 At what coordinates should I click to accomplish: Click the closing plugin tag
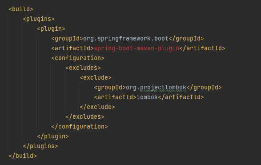point(53,137)
